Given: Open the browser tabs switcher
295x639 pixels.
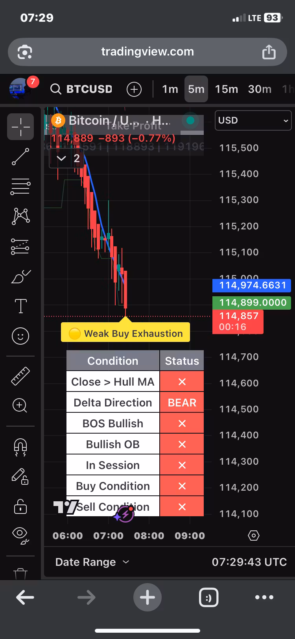Looking at the screenshot, I should pyautogui.click(x=208, y=597).
